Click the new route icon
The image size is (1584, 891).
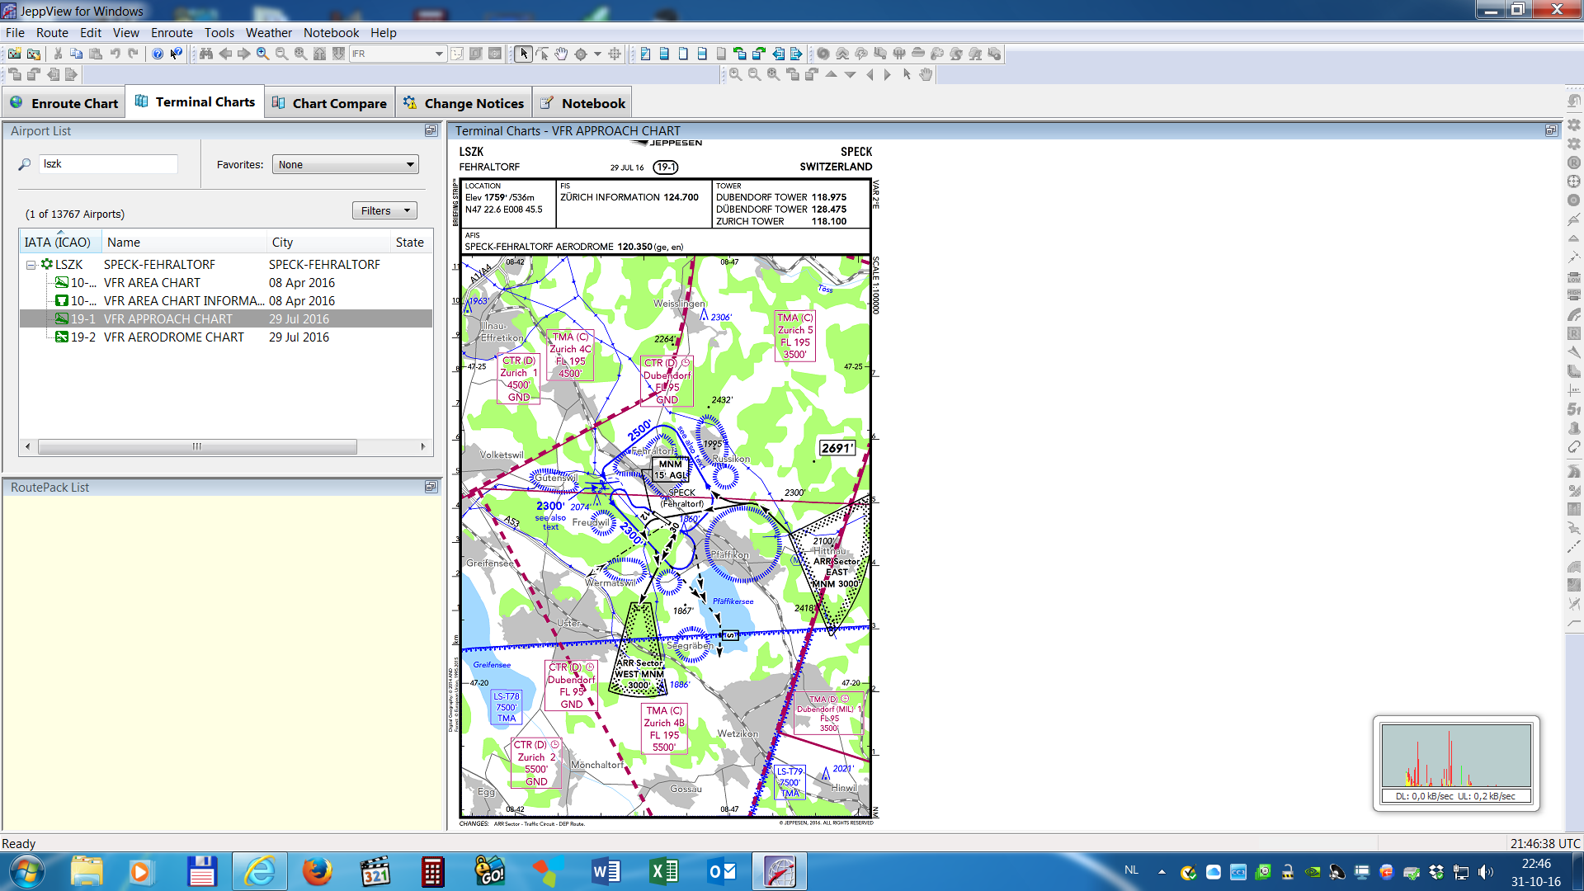[x=14, y=54]
